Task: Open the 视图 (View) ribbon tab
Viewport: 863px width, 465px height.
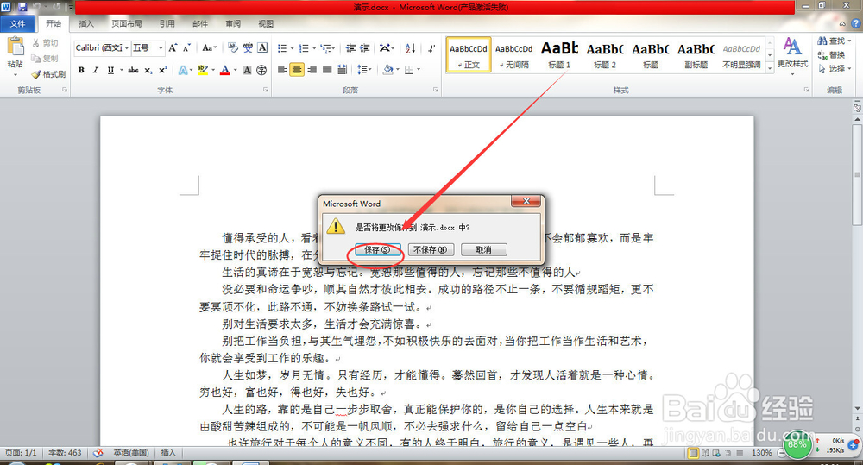Action: 266,23
